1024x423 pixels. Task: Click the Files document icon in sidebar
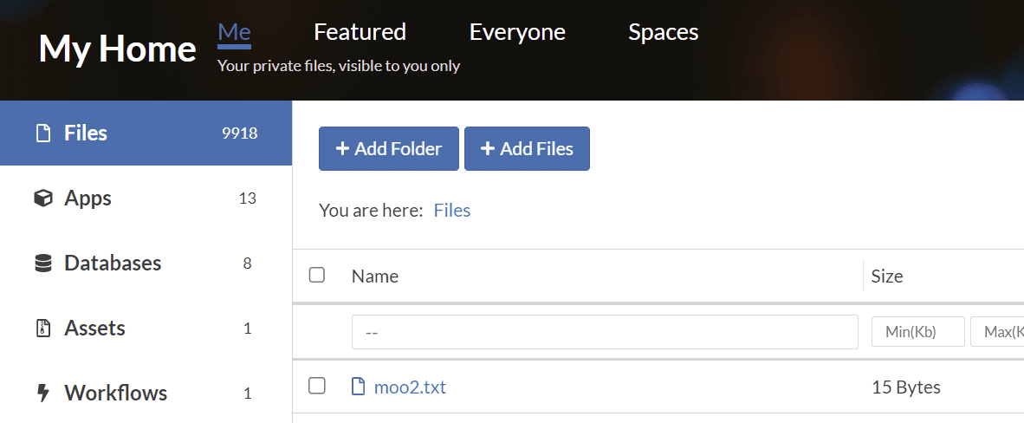[x=42, y=133]
